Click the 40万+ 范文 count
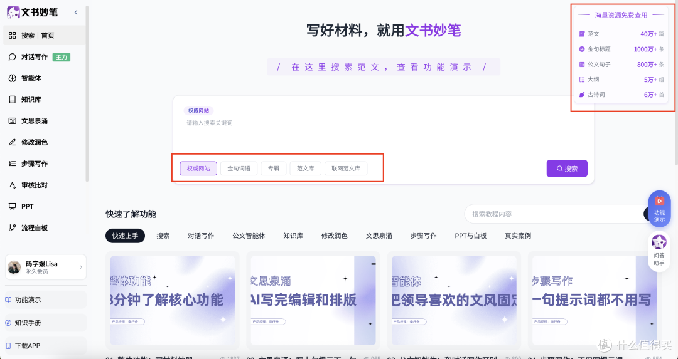Image resolution: width=678 pixels, height=359 pixels. 648,34
